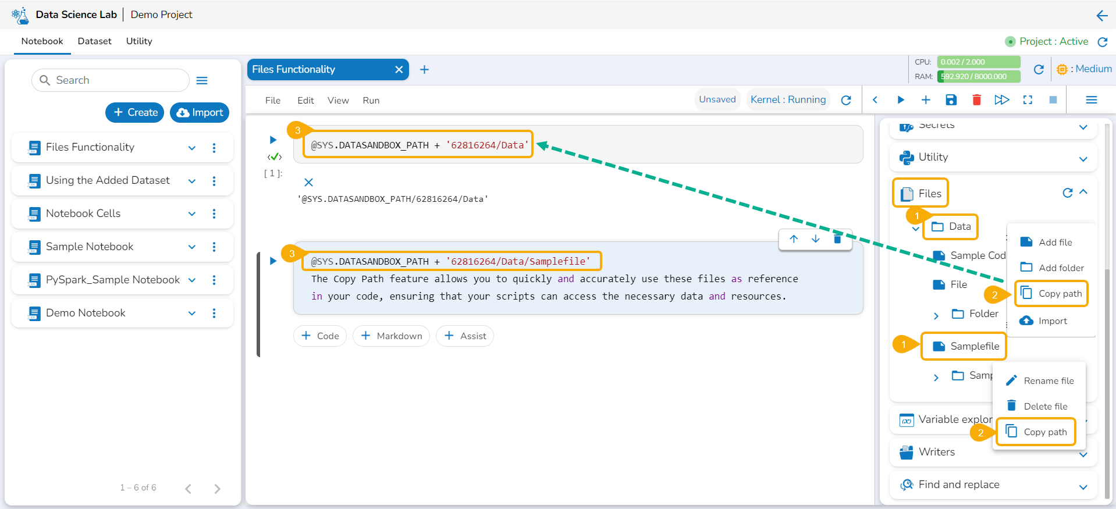Expand the Find and replace panel
Viewport: 1116px width, 509px height.
point(1083,487)
